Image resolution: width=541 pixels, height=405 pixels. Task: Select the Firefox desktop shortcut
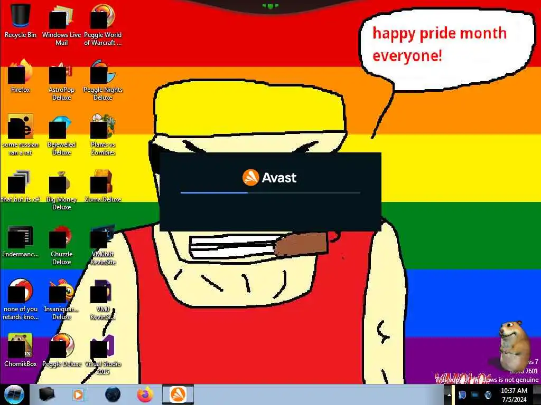(21, 76)
